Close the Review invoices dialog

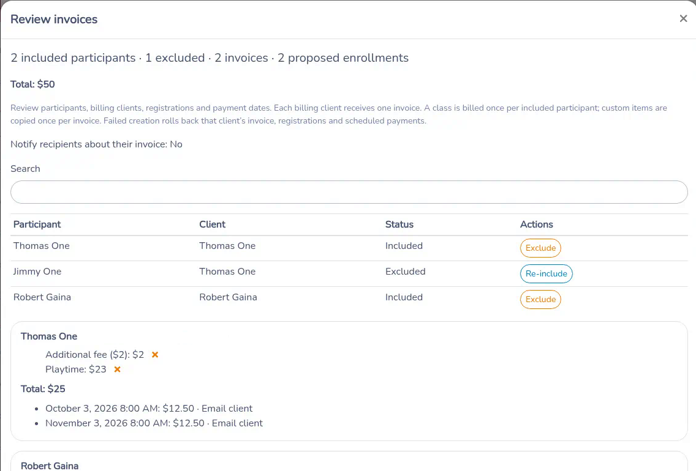pyautogui.click(x=683, y=18)
